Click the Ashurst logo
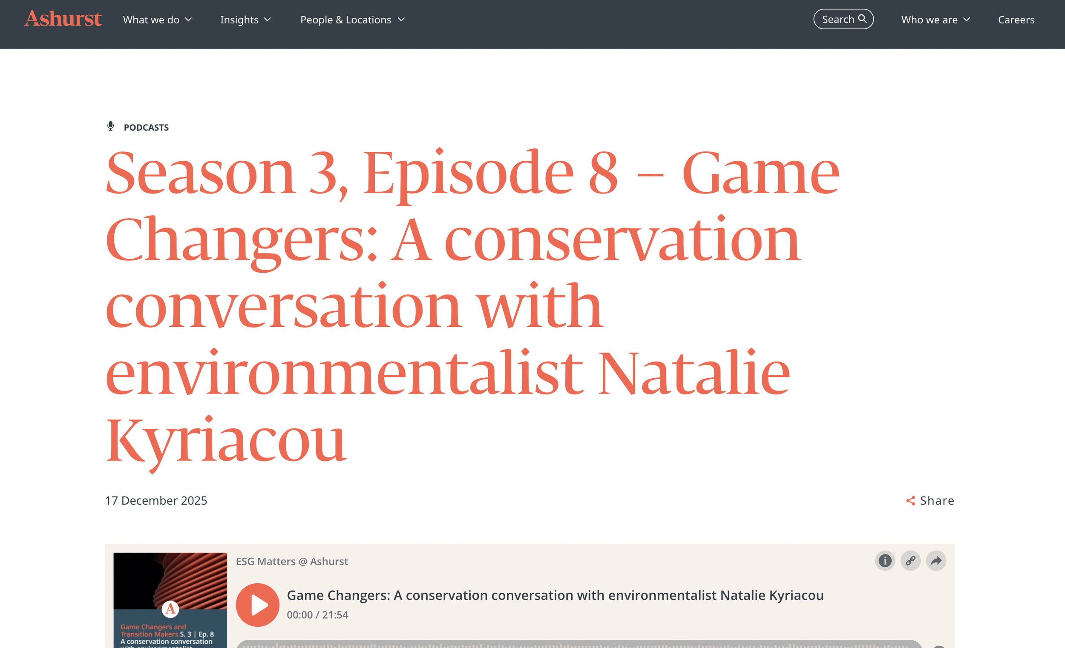Screen dimensions: 1065x648 coord(63,19)
